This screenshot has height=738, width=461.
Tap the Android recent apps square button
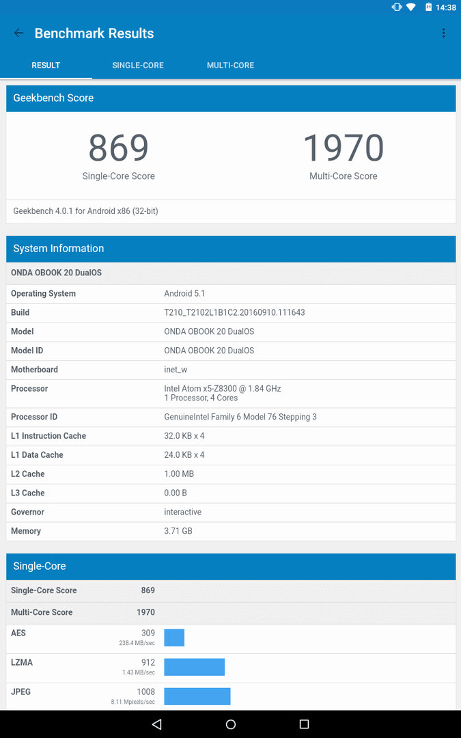pyautogui.click(x=304, y=724)
